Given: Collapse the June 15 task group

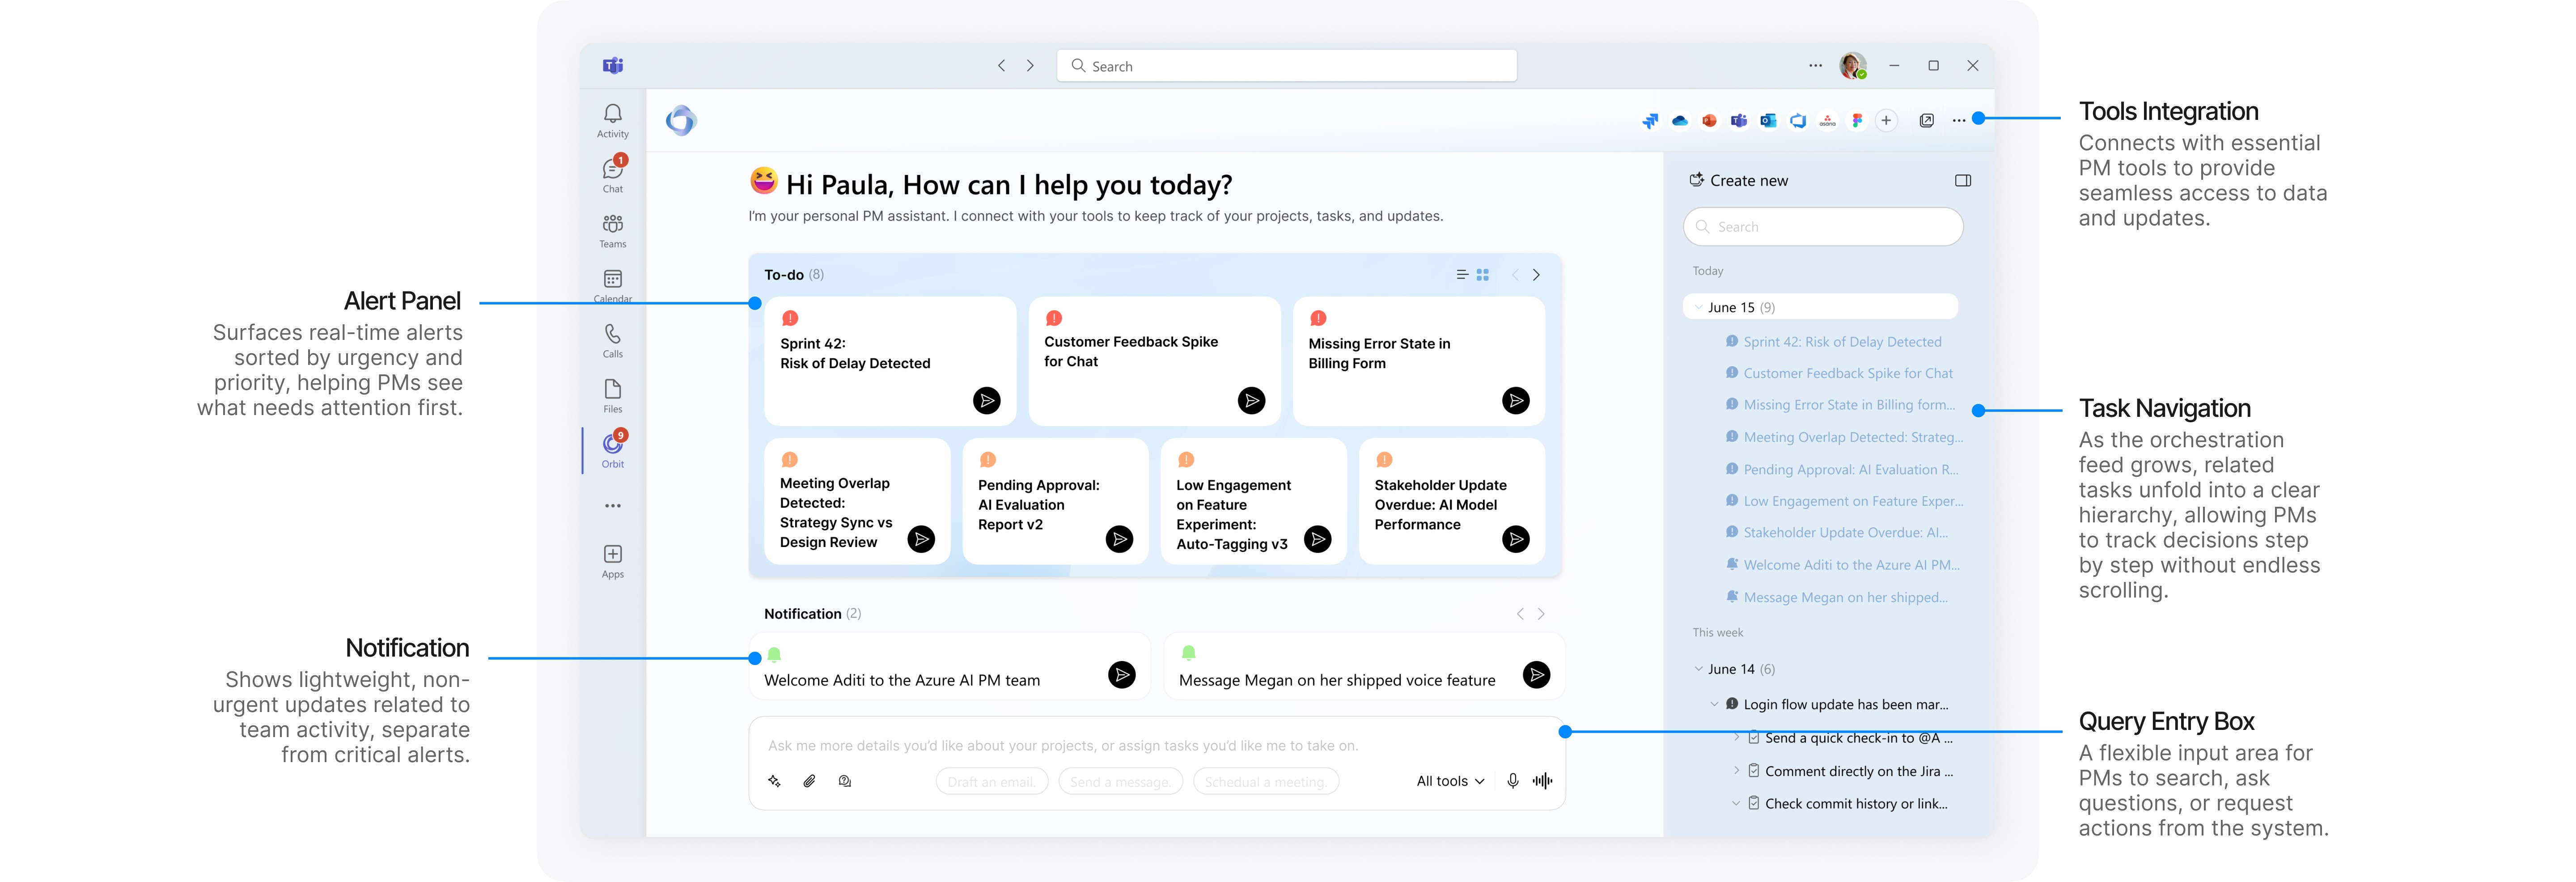Looking at the screenshot, I should pos(1698,307).
